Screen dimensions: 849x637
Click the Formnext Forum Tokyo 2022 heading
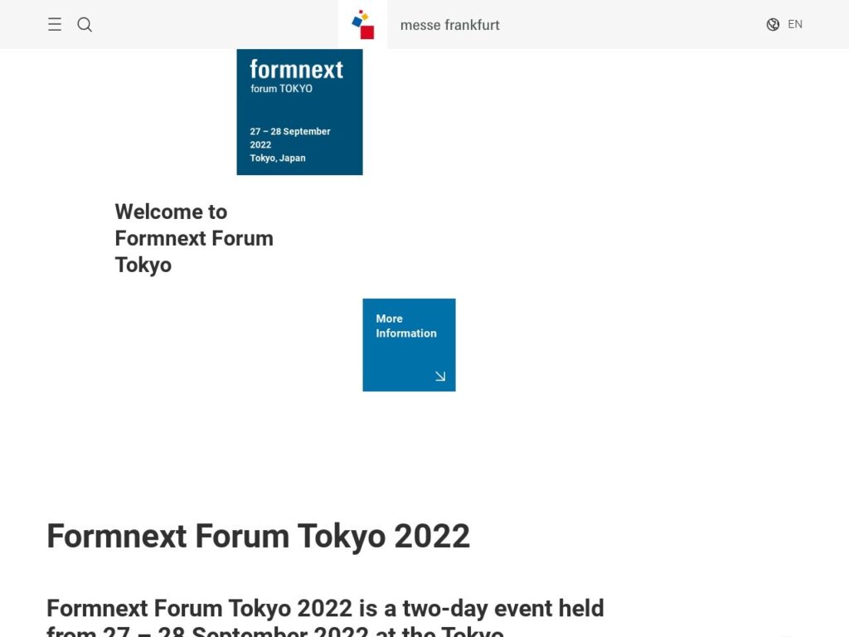pos(258,537)
